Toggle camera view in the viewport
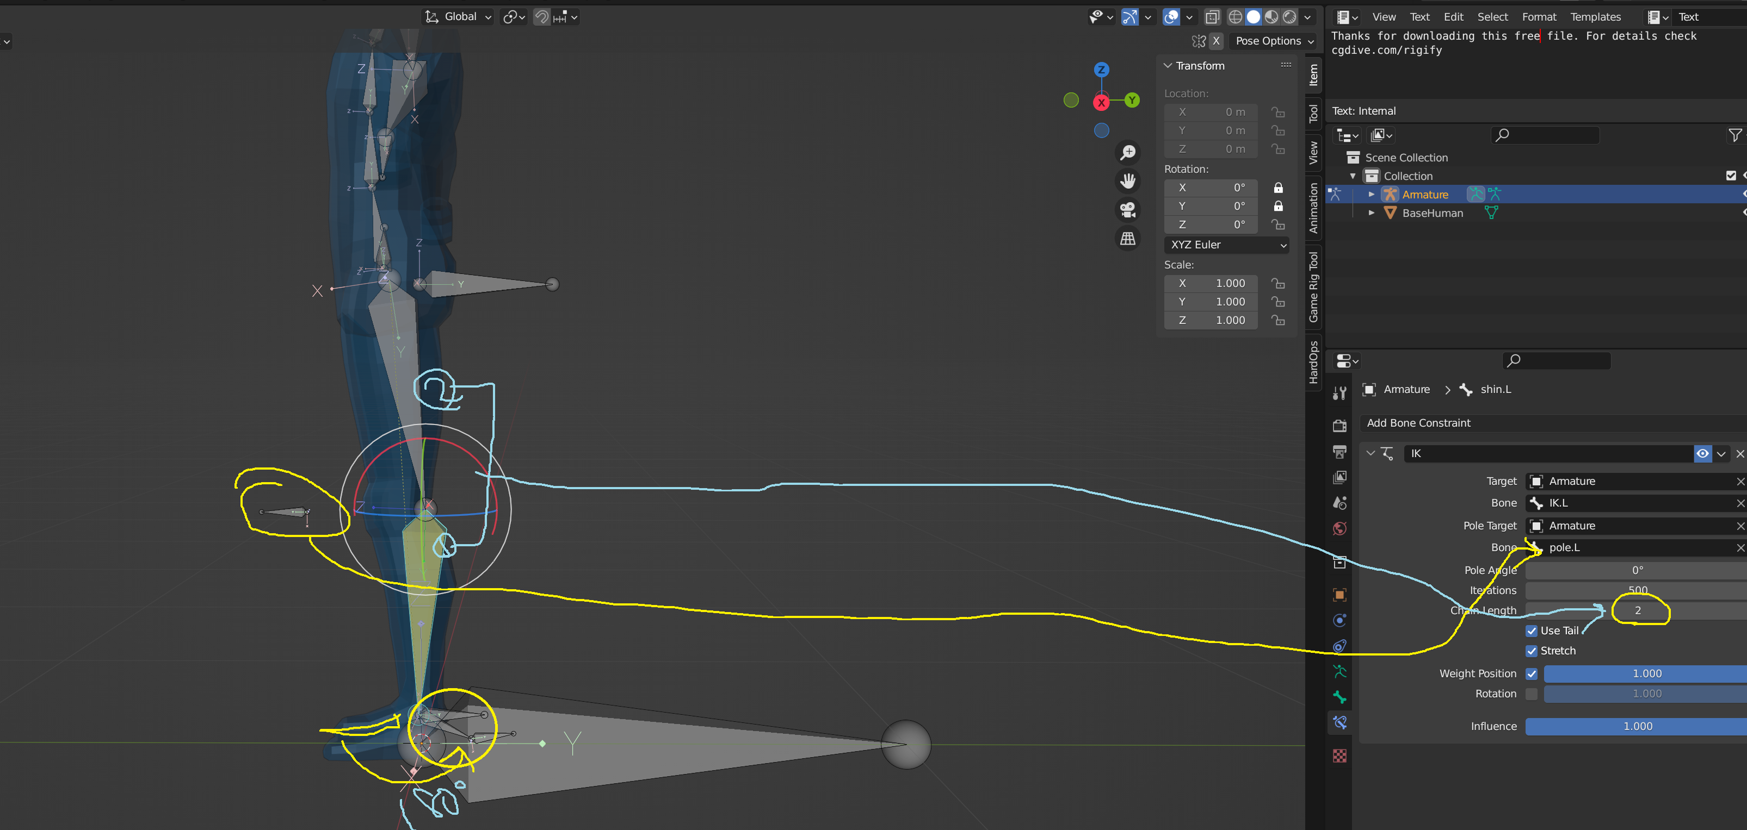1747x830 pixels. [1128, 210]
